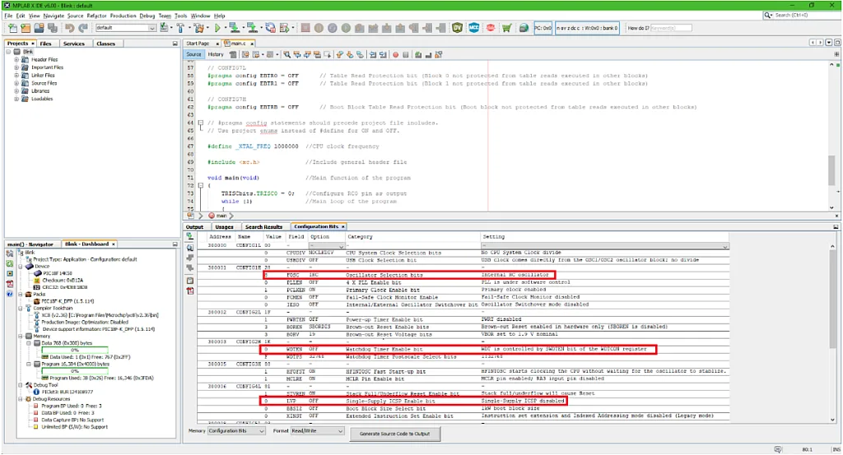Click the PDF icon in Dashboard sidebar
The width and height of the screenshot is (843, 455).
(x=10, y=284)
